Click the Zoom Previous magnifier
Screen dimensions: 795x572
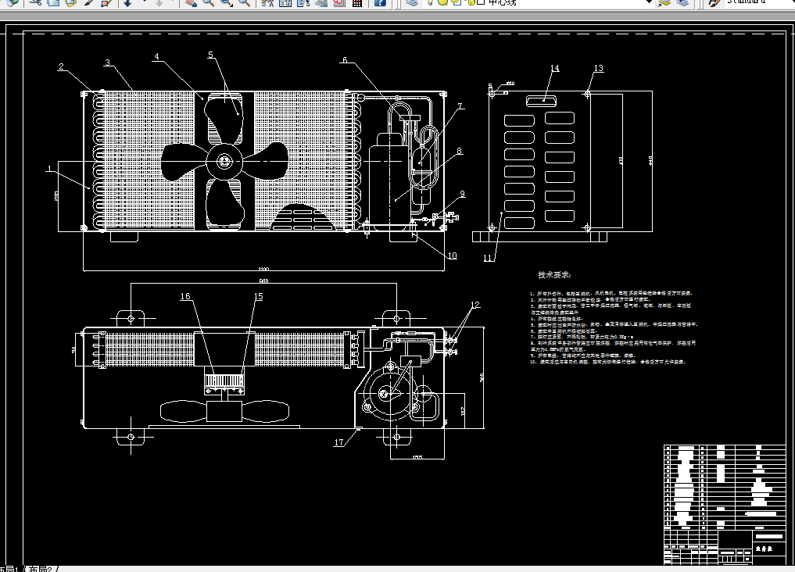pyautogui.click(x=245, y=2)
